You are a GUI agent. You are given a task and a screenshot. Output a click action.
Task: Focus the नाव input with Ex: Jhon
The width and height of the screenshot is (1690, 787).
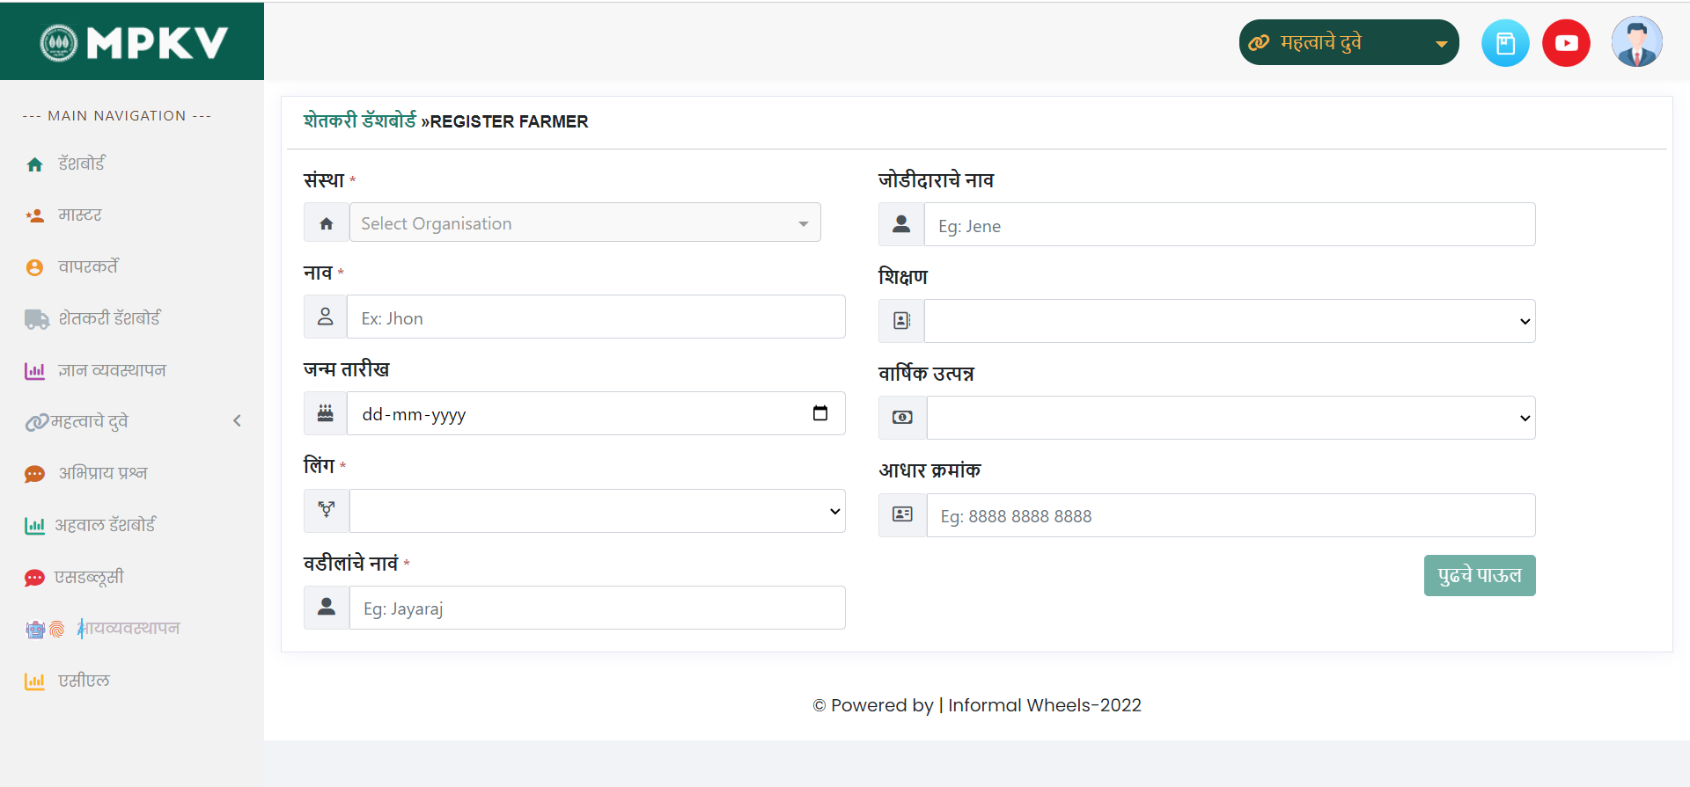point(597,317)
